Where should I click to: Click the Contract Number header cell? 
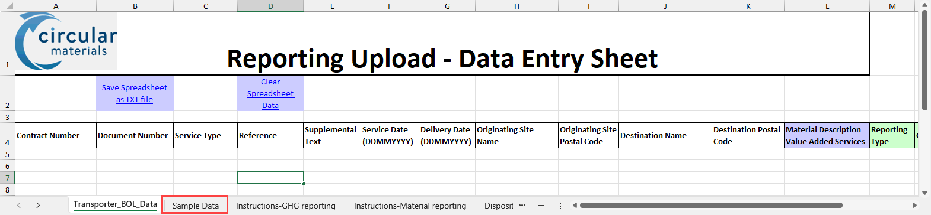[x=56, y=135]
